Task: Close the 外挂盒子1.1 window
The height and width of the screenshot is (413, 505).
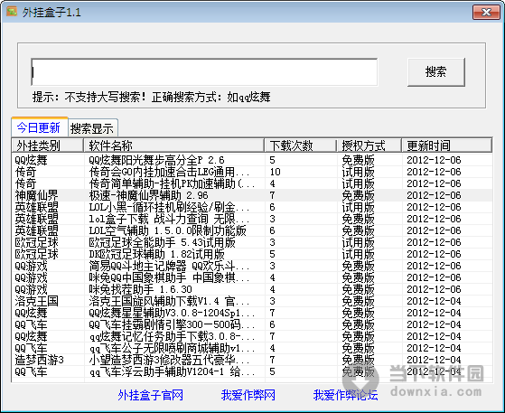Action: click(486, 13)
